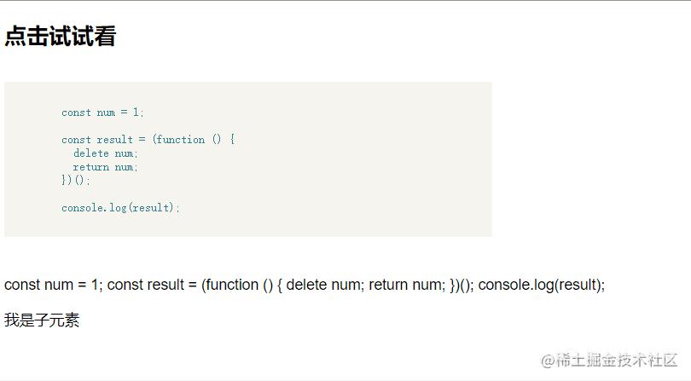Click 'return num;' in the plain paragraph
The image size is (691, 381).
click(407, 285)
